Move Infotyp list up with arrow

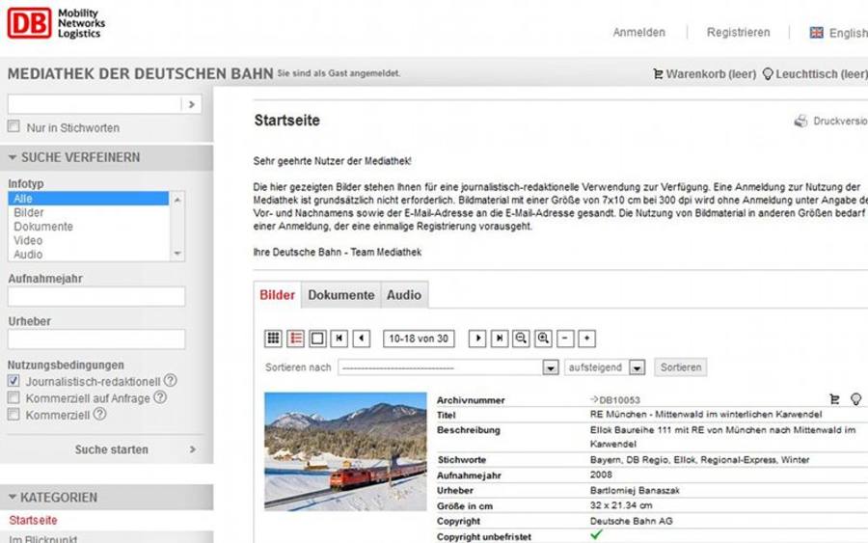coord(177,200)
